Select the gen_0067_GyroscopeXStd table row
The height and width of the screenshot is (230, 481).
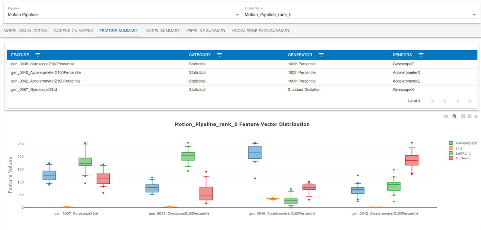242,90
